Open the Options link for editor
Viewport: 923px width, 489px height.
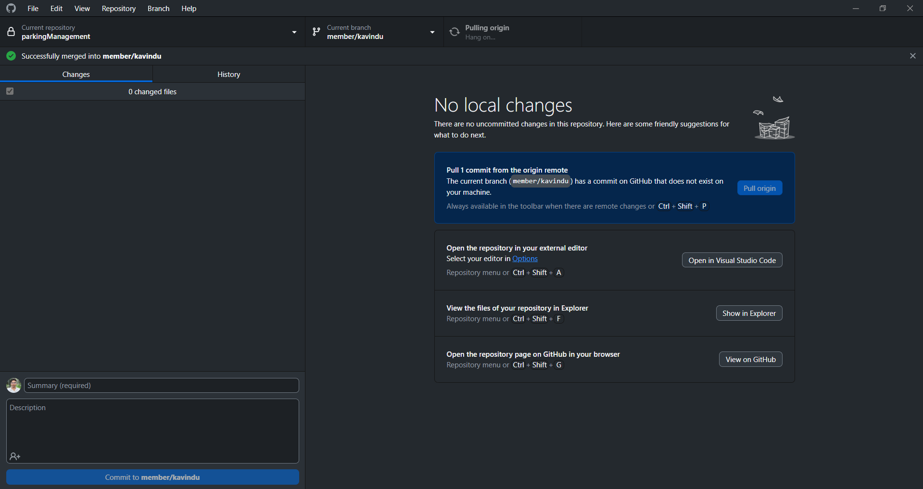[x=525, y=259]
